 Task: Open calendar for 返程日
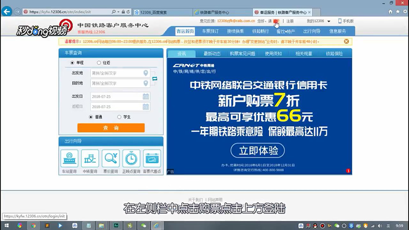[146, 107]
